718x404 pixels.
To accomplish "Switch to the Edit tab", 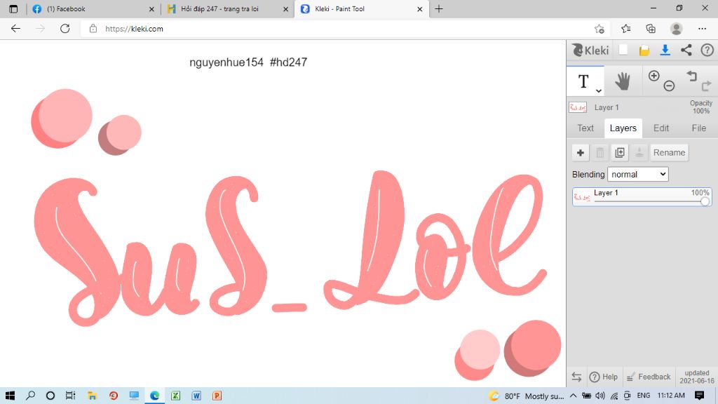I will tap(661, 128).
